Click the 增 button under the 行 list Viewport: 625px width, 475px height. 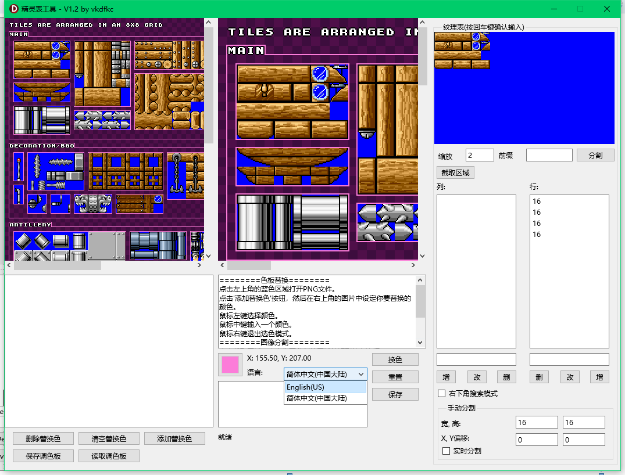(x=599, y=377)
